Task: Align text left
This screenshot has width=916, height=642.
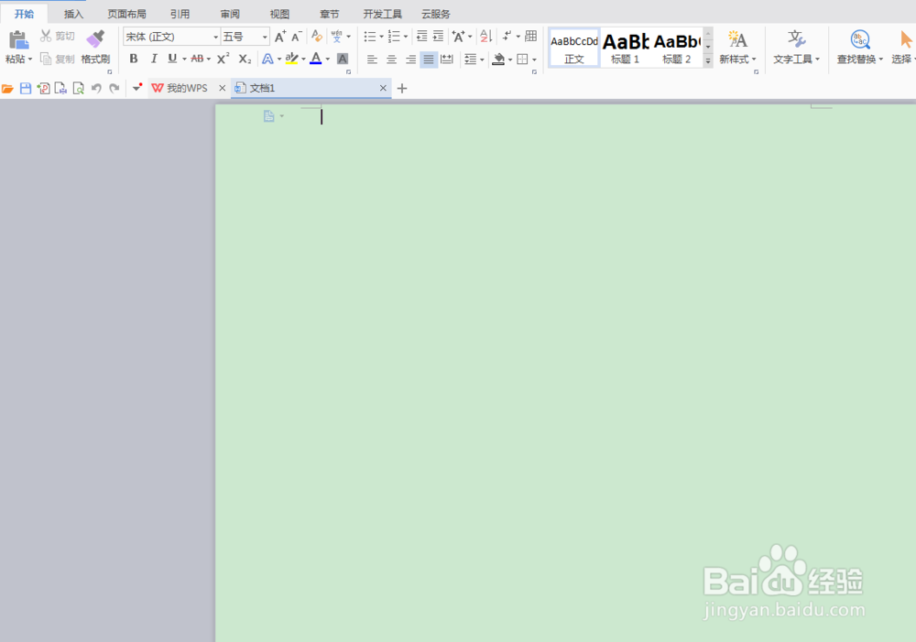Action: (372, 59)
